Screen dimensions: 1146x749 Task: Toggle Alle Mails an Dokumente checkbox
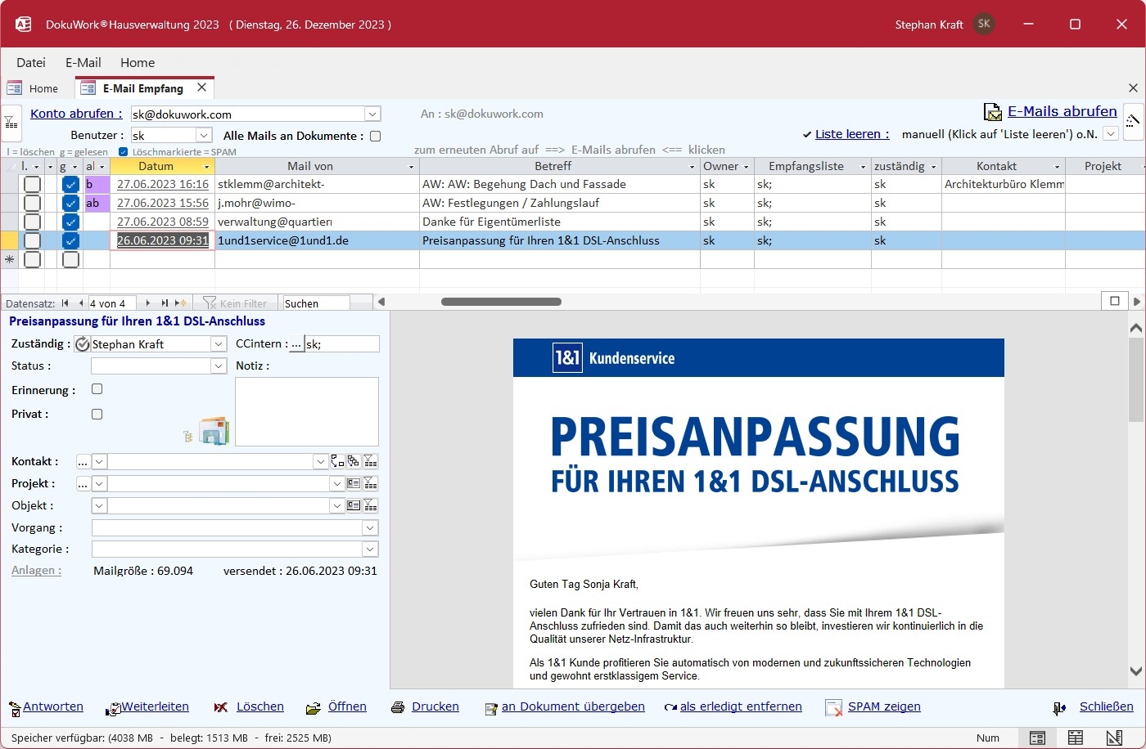[376, 137]
